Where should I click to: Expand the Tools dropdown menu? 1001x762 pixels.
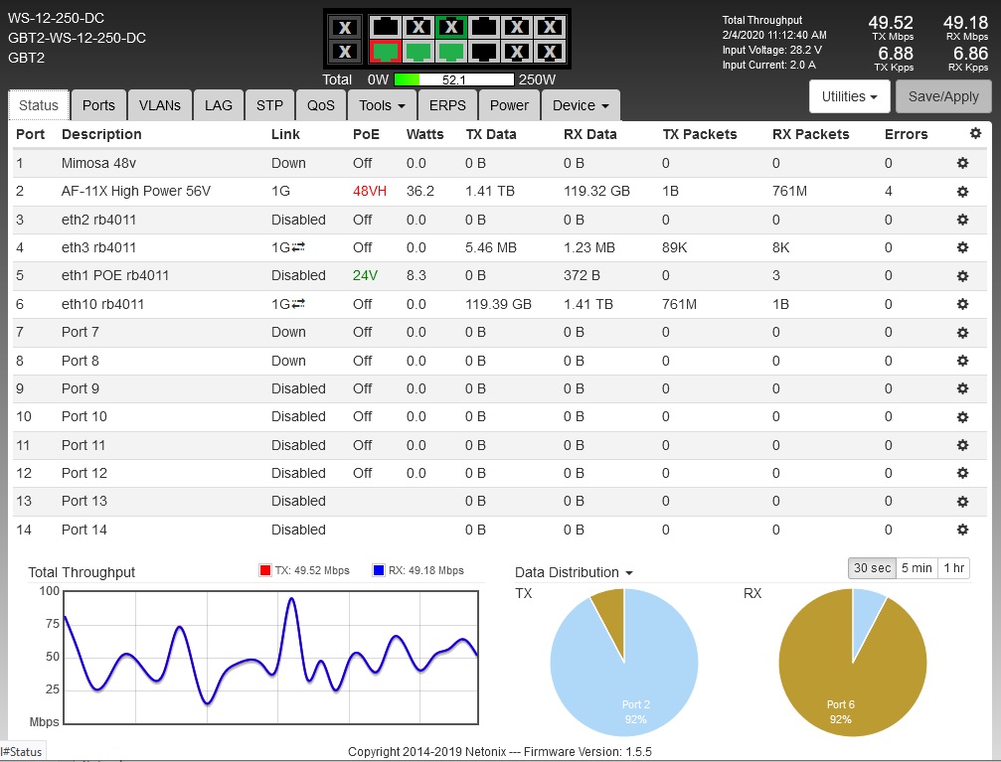tap(382, 105)
